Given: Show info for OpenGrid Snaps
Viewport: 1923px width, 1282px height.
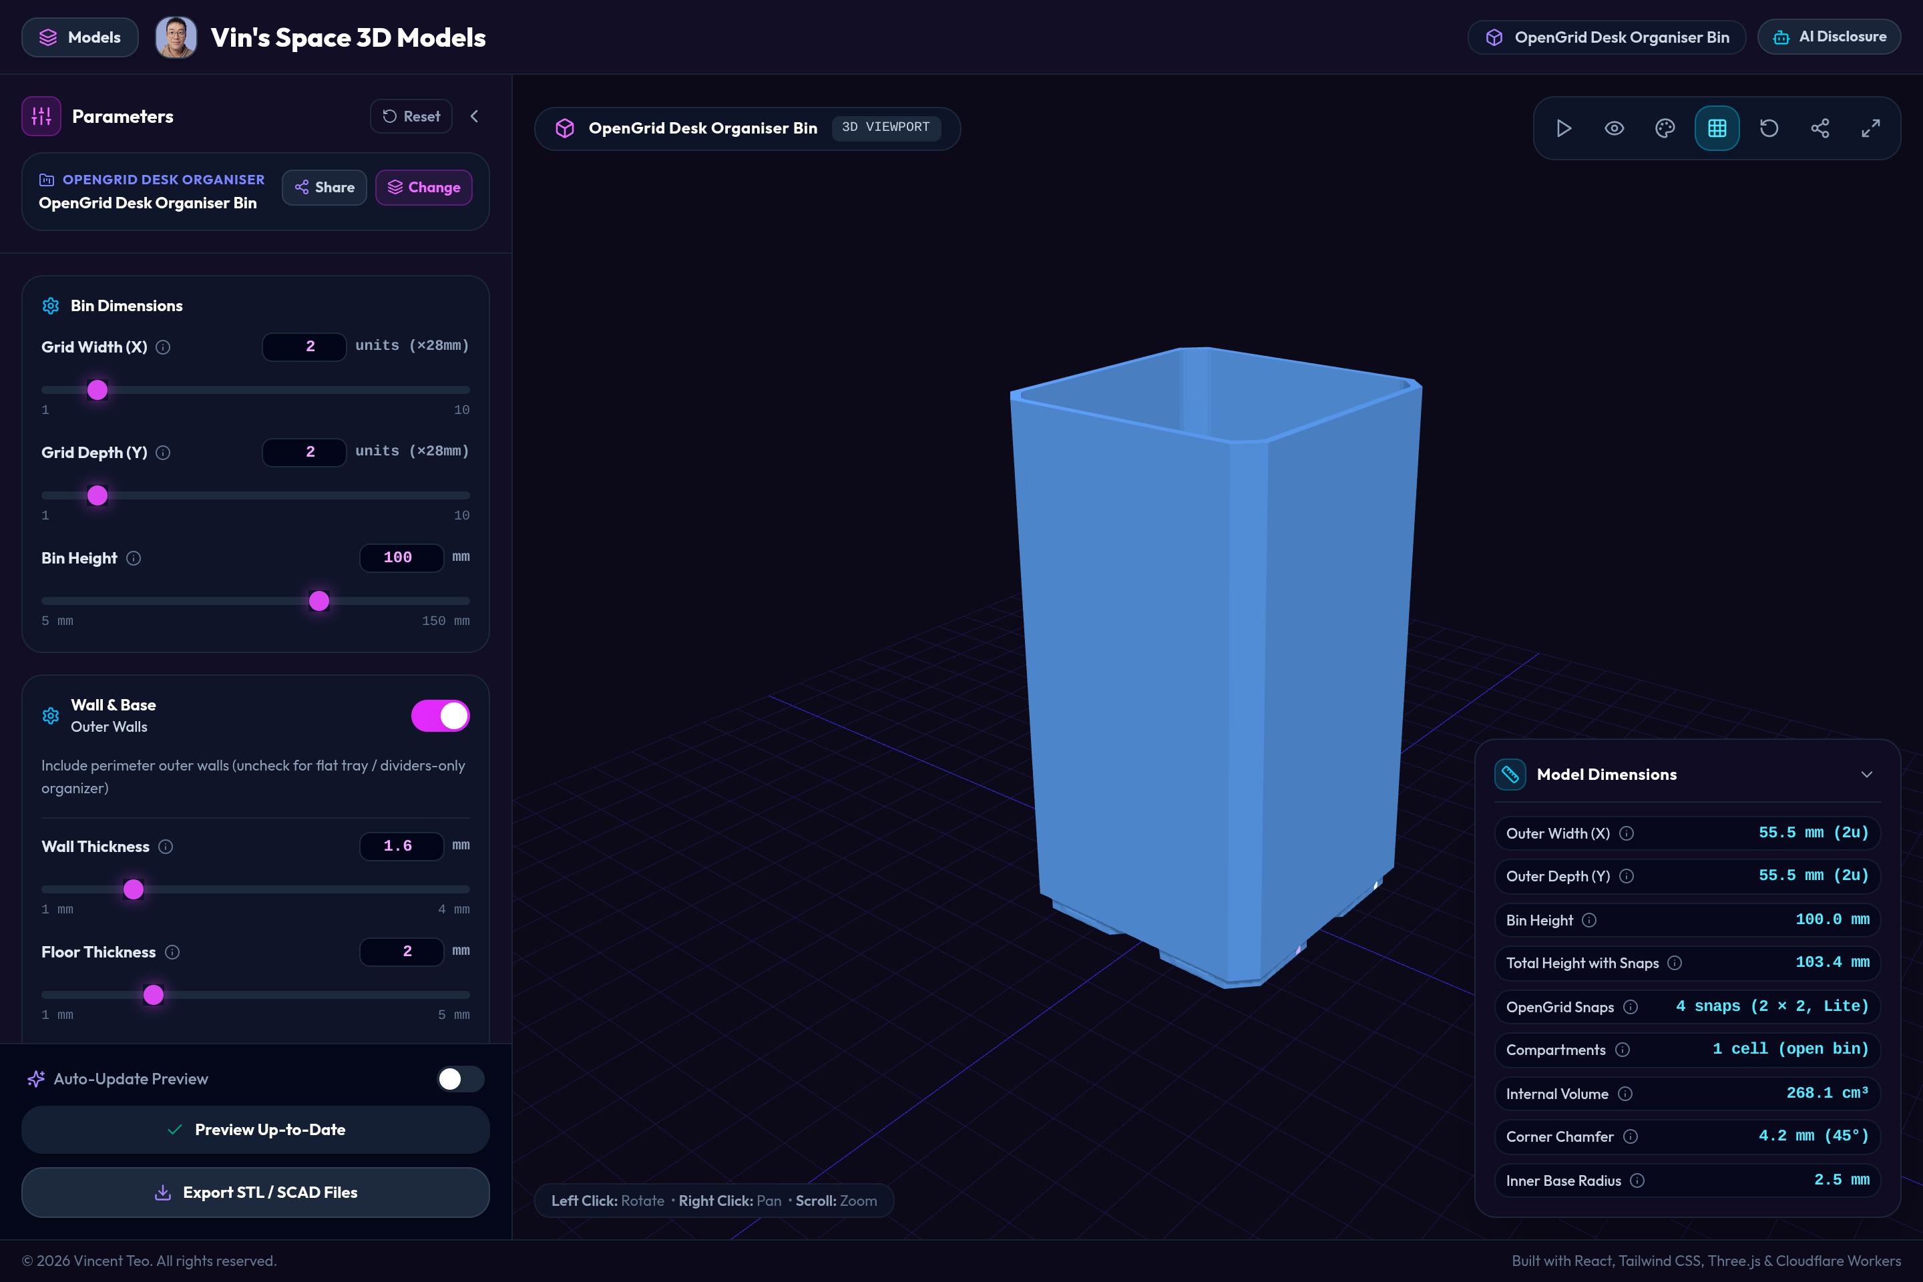Looking at the screenshot, I should (x=1631, y=1008).
